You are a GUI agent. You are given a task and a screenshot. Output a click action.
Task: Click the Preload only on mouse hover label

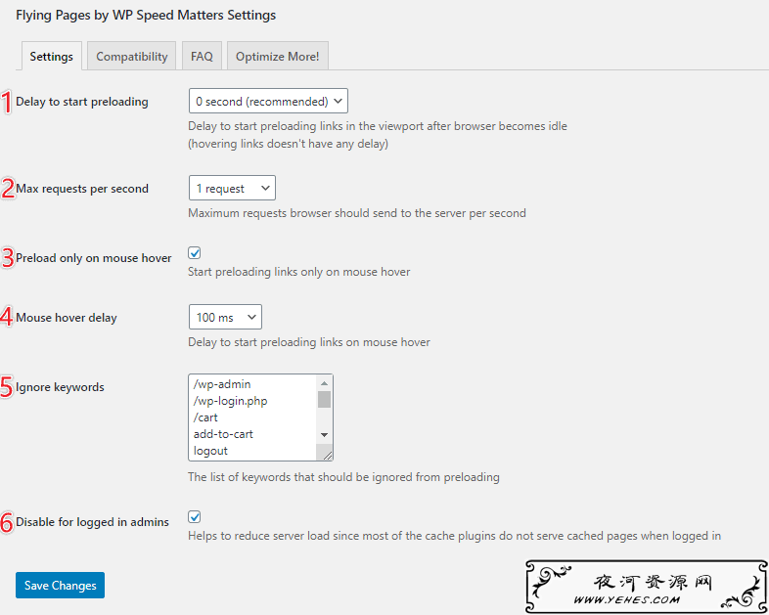(94, 258)
